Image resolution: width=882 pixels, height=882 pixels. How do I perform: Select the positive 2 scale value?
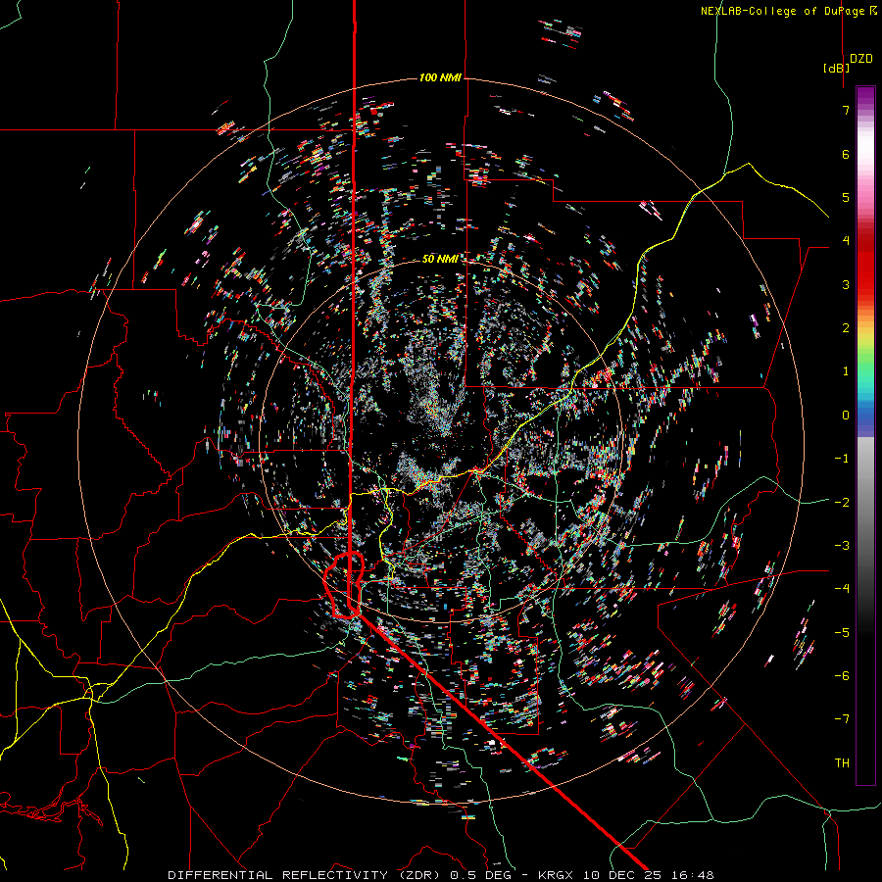[846, 328]
